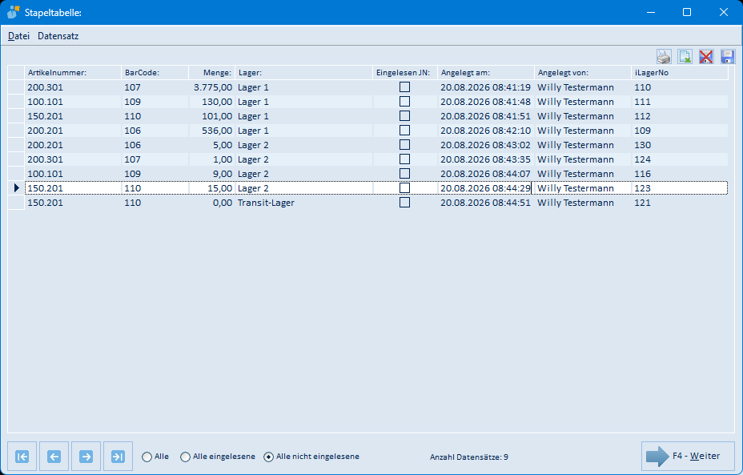The width and height of the screenshot is (743, 475).
Task: Click the iLagerNo column header
Action: coord(680,73)
